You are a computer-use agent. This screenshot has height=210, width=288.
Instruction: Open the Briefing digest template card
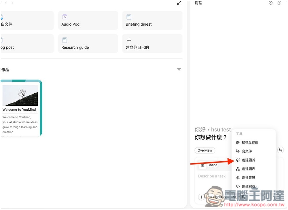point(152,20)
